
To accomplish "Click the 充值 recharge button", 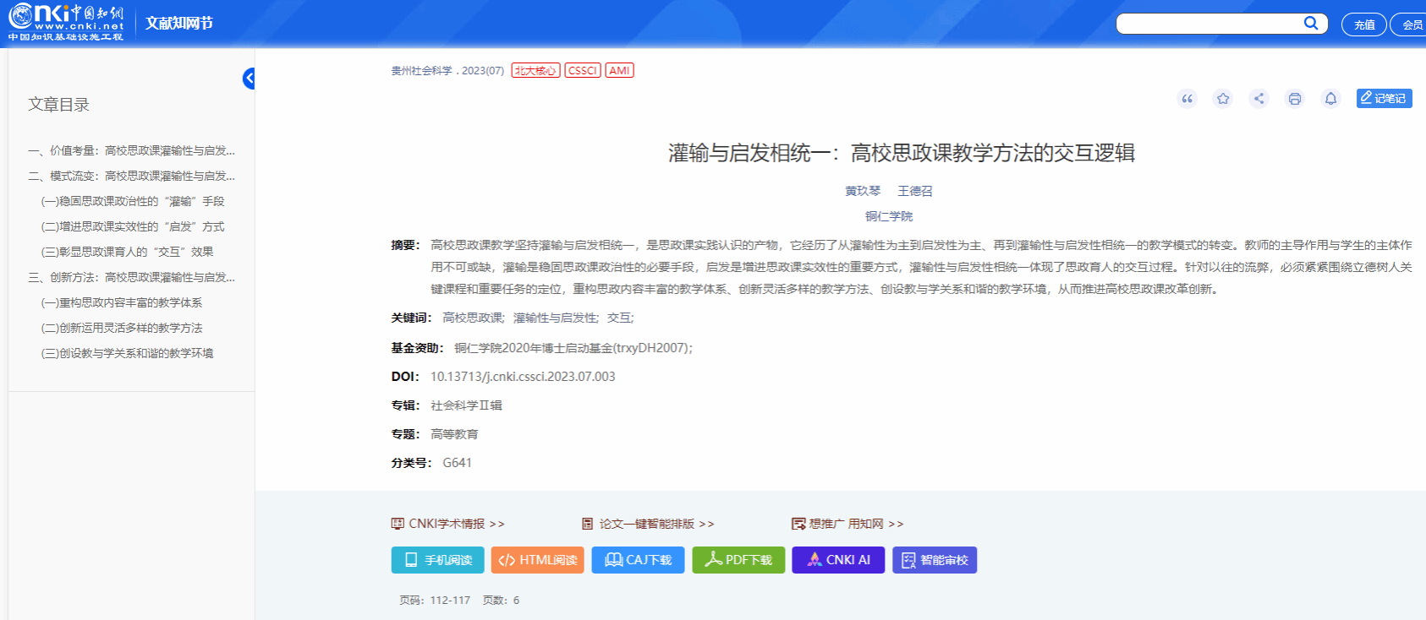I will [x=1363, y=24].
